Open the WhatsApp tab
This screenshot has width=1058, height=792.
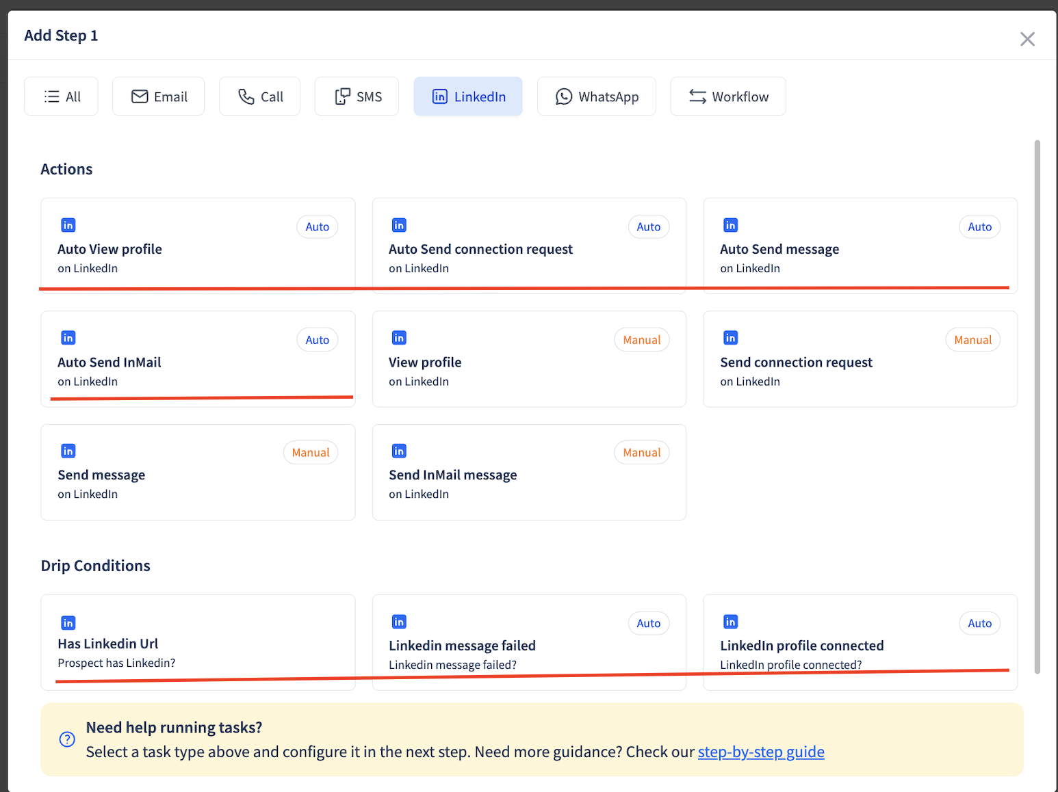pos(597,96)
